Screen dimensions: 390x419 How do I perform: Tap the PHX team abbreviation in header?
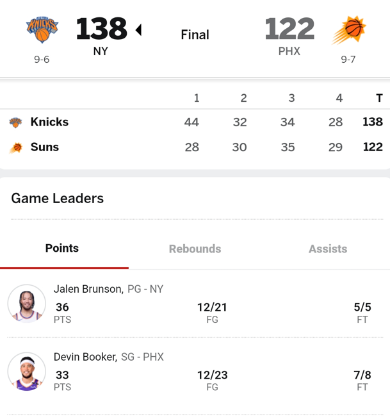(x=289, y=51)
